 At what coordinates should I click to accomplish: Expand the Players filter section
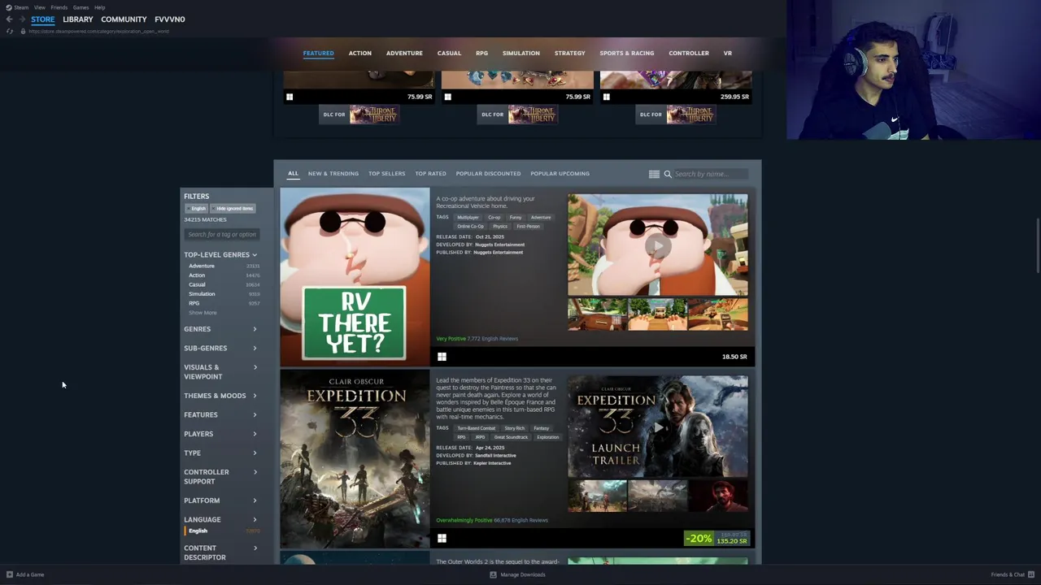tap(220, 434)
